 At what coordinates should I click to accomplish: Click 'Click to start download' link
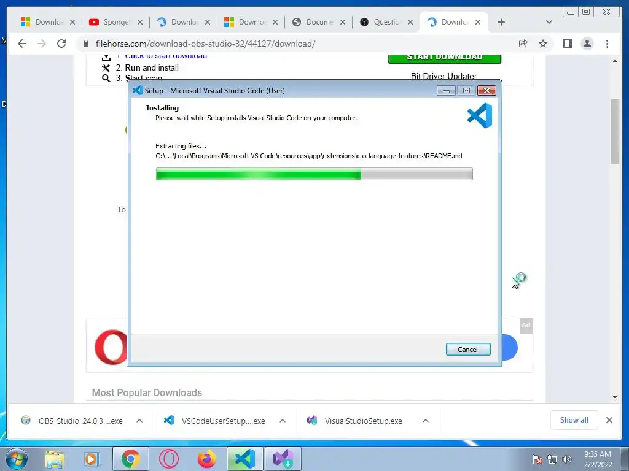[166, 57]
